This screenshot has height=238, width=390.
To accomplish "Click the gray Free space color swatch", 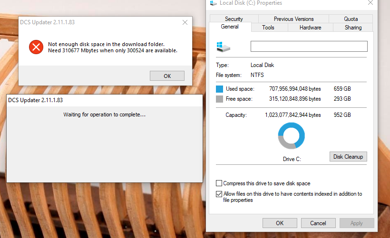I will (219, 99).
